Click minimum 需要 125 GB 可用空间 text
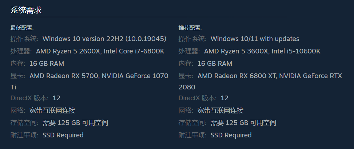Image resolution: width=354 pixels, height=149 pixels. [x=75, y=123]
